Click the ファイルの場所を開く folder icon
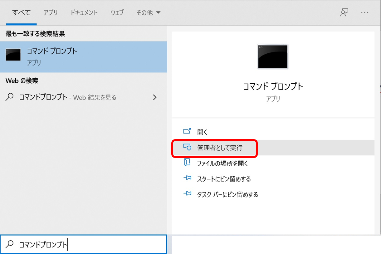Screen dimensions: 381x254 (x=188, y=163)
